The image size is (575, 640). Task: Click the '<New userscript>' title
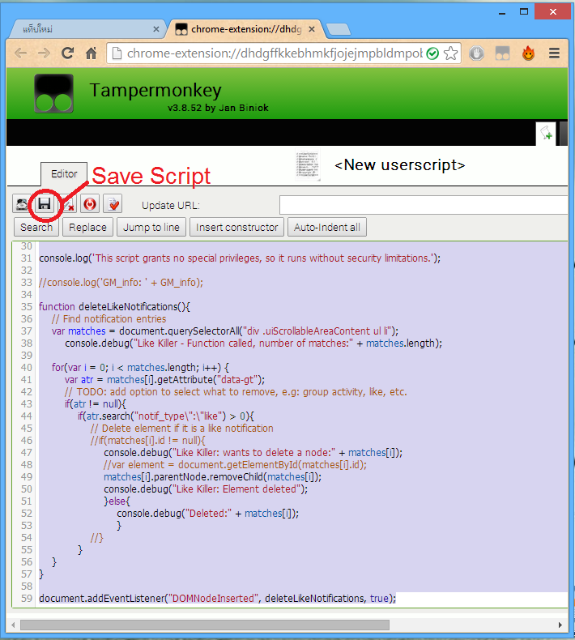399,165
